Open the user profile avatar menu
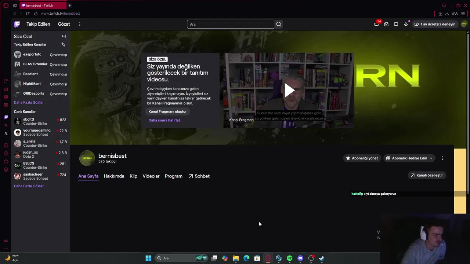Viewport: 470px width, 264px height. point(464,24)
